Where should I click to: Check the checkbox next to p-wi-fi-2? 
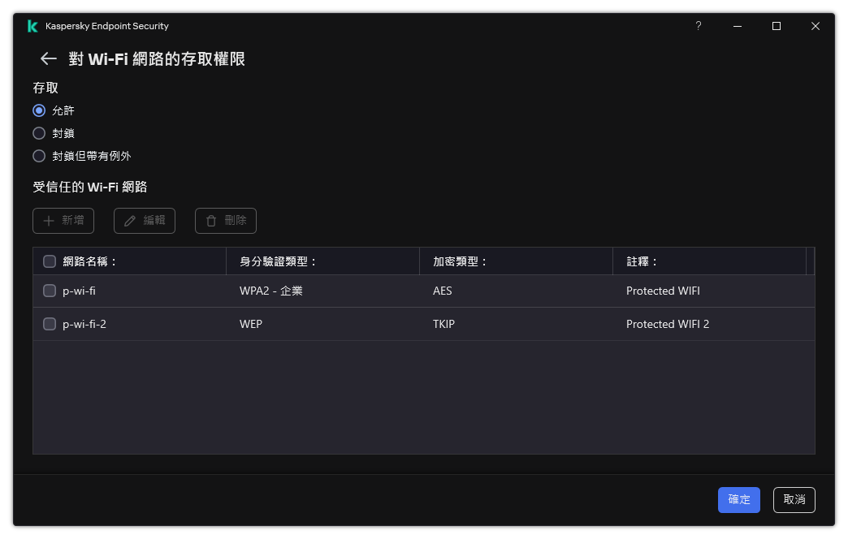click(50, 323)
